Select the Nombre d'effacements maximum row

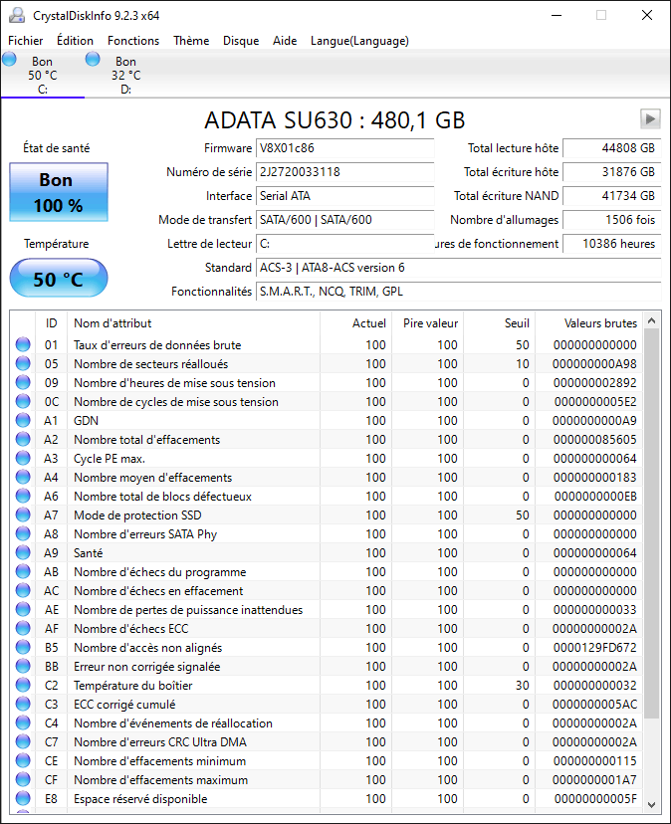[x=326, y=780]
